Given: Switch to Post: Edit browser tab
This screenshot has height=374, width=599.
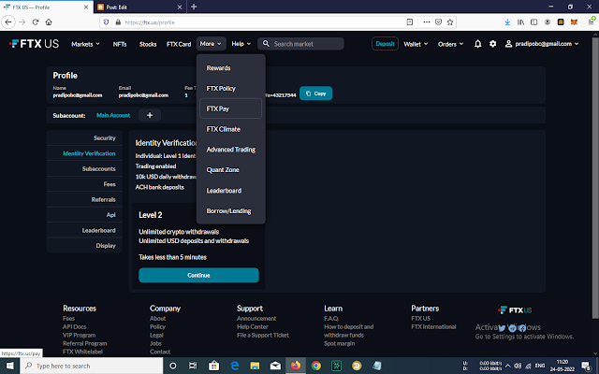Looking at the screenshot, I should pyautogui.click(x=139, y=7).
